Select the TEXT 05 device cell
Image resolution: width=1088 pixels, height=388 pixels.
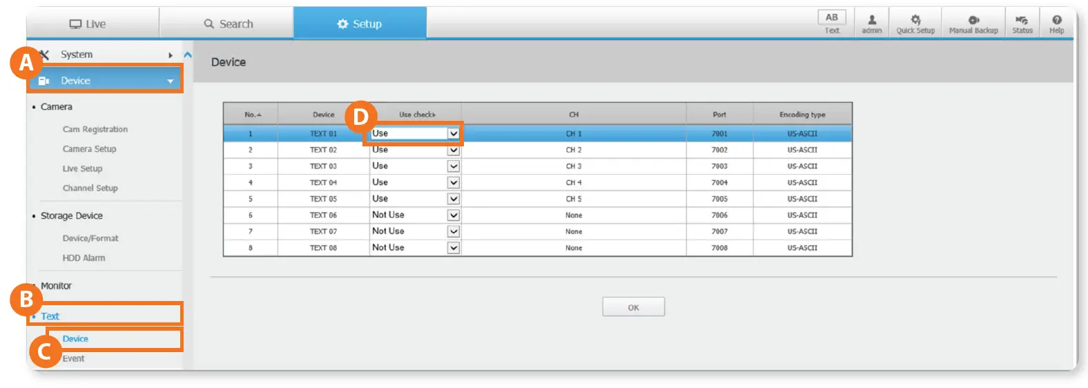click(x=323, y=199)
